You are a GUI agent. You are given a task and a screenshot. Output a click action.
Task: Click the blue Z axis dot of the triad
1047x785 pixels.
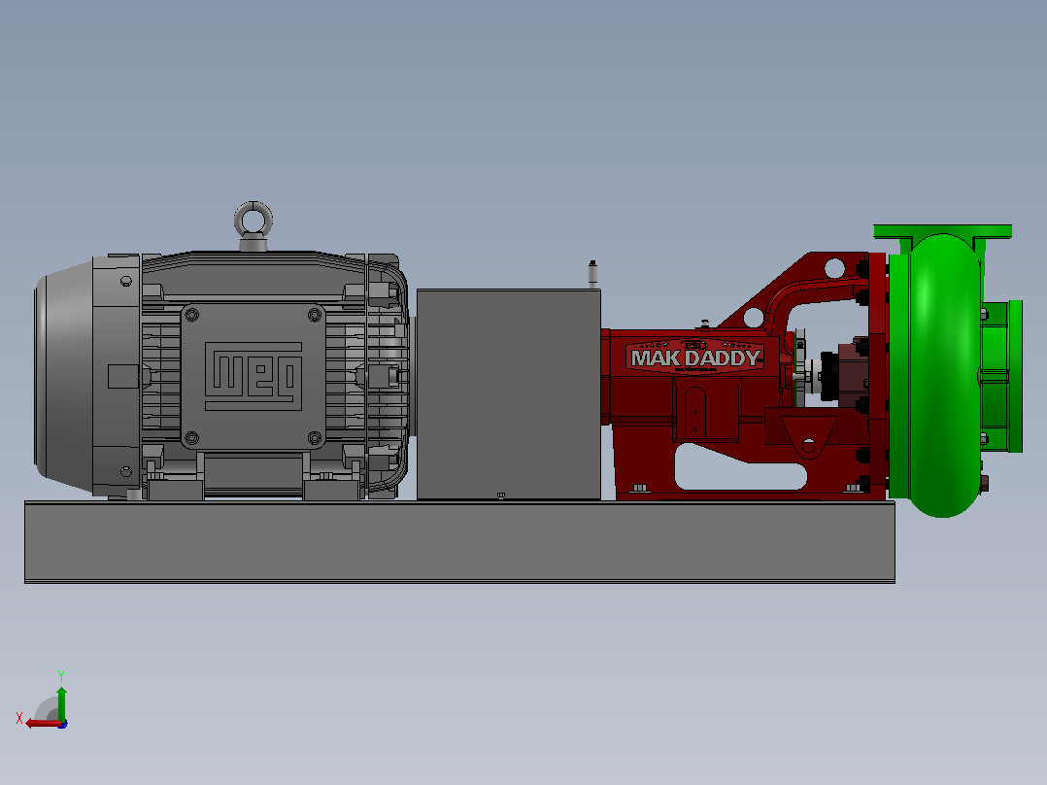[x=63, y=724]
